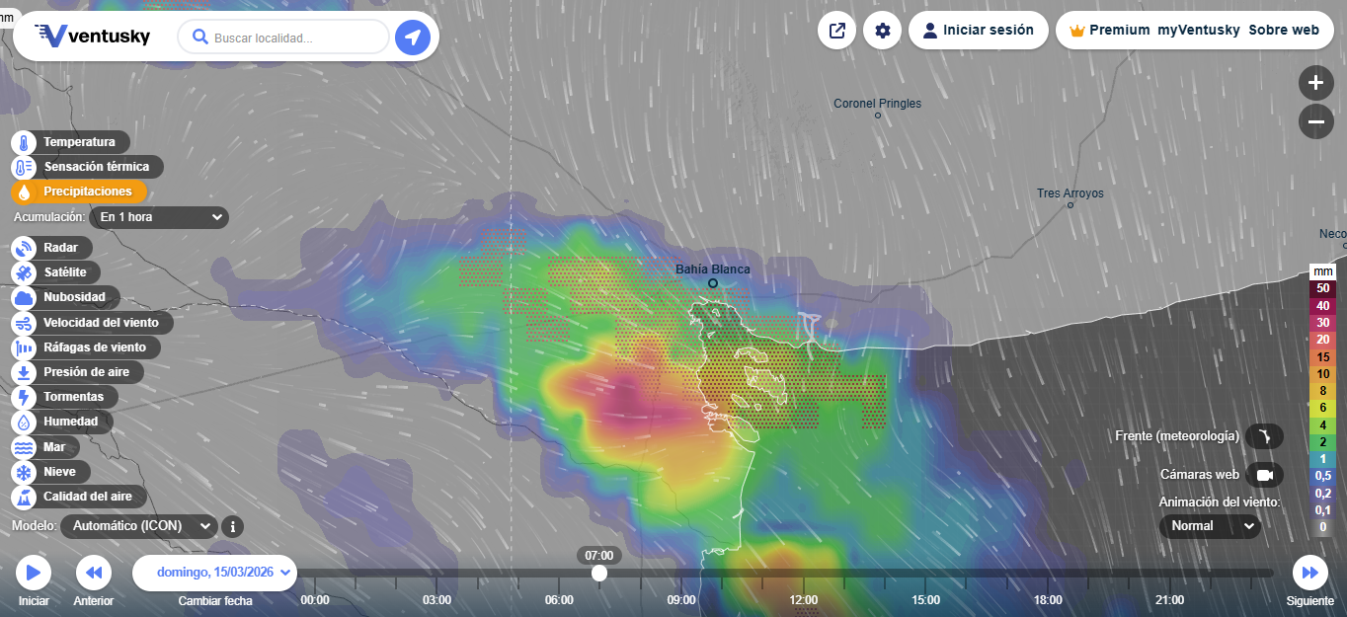Zoom out the map with minus button
This screenshot has width=1347, height=617.
click(1315, 121)
